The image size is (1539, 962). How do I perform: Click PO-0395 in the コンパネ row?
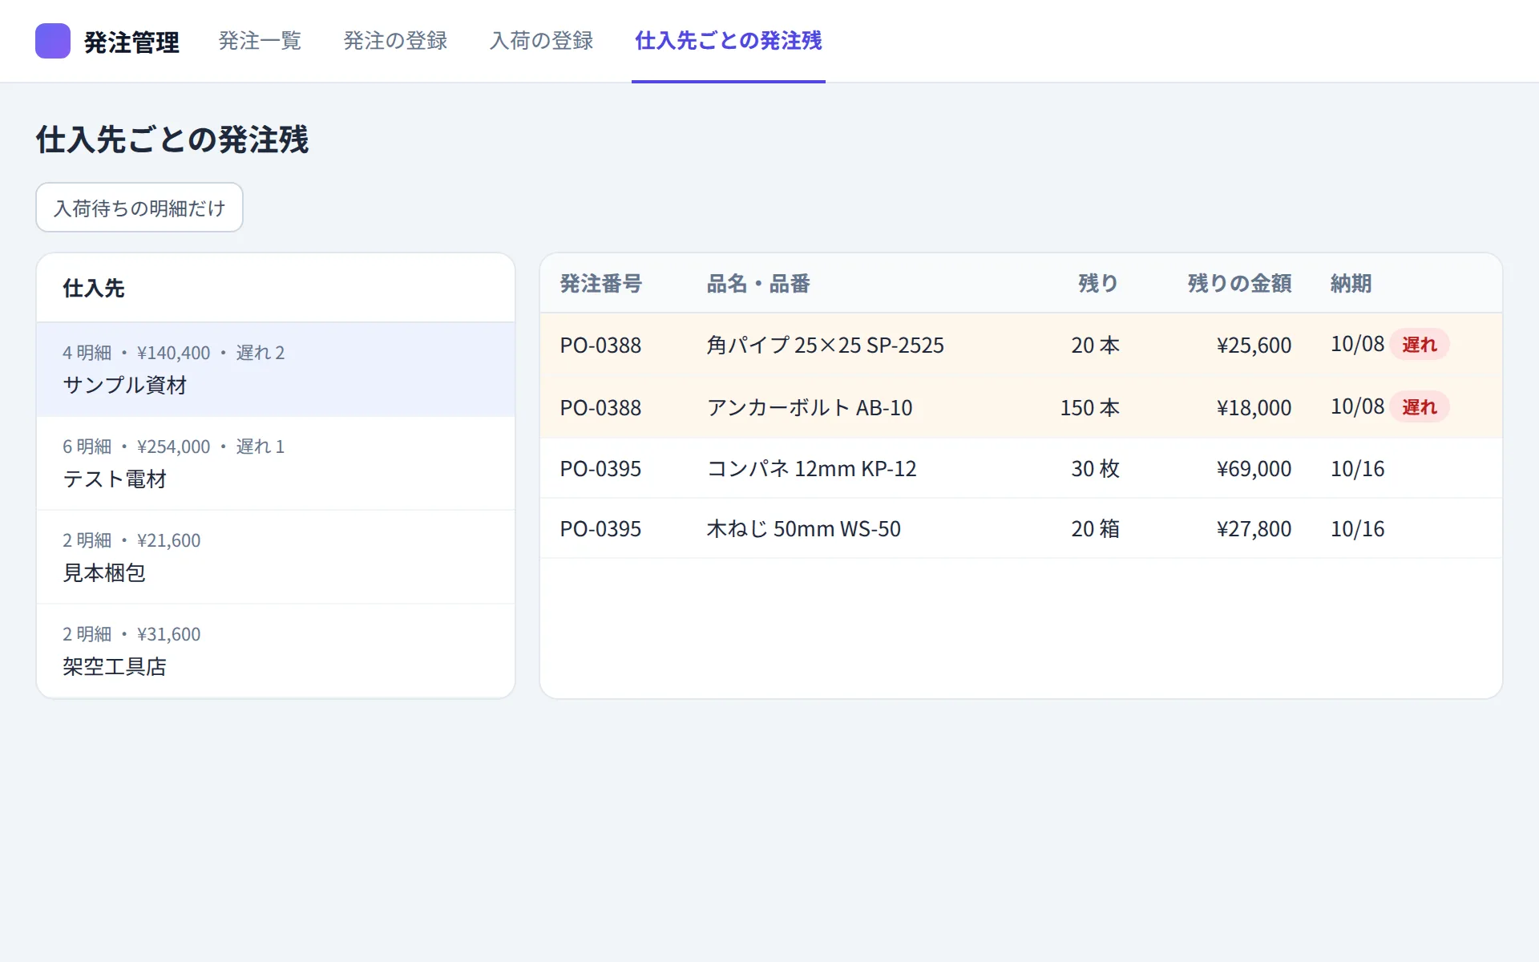[x=600, y=469]
